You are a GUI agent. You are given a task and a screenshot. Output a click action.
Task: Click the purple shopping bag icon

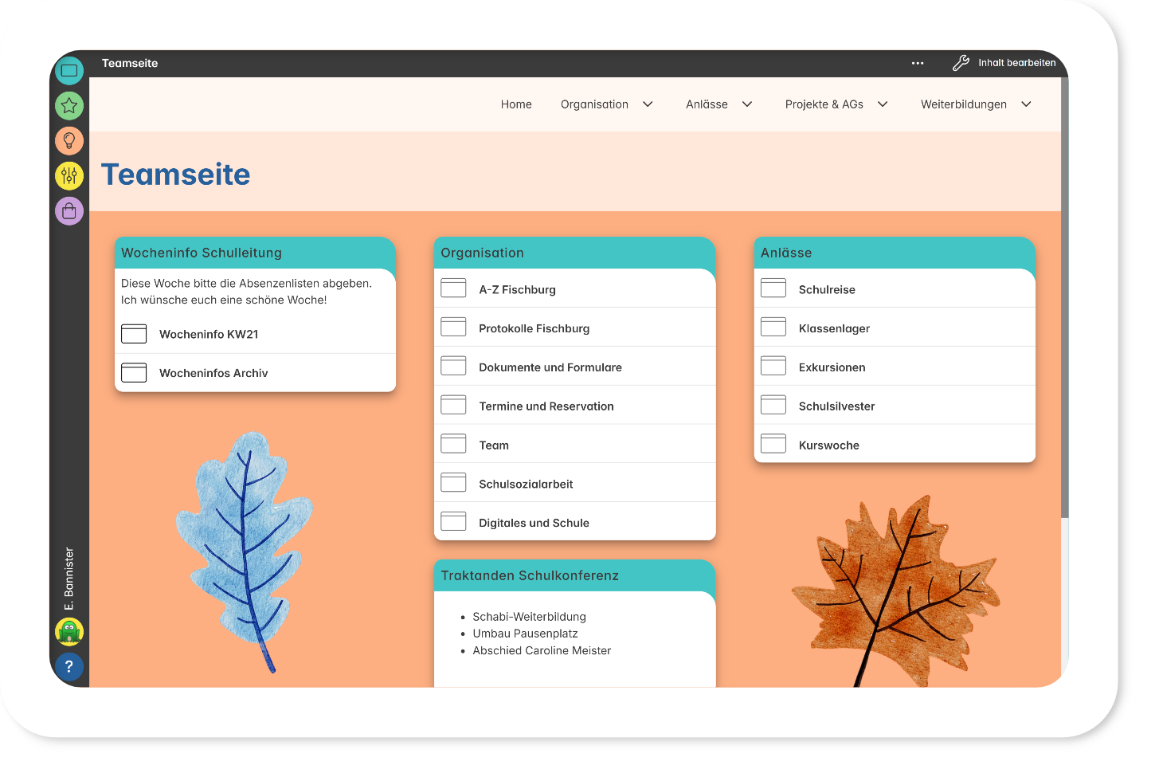69,211
